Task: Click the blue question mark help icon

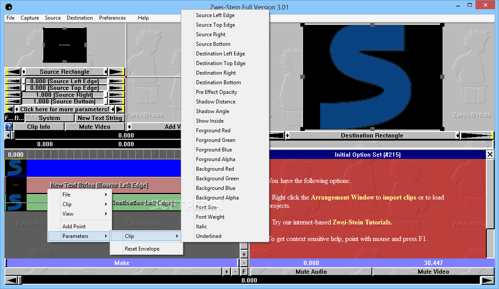Action: (9, 127)
